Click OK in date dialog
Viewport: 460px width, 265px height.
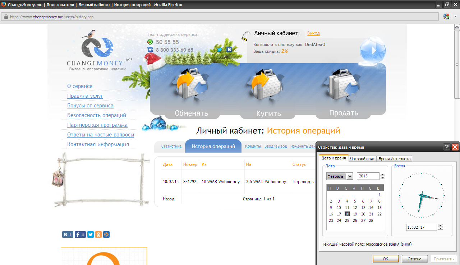click(x=386, y=259)
